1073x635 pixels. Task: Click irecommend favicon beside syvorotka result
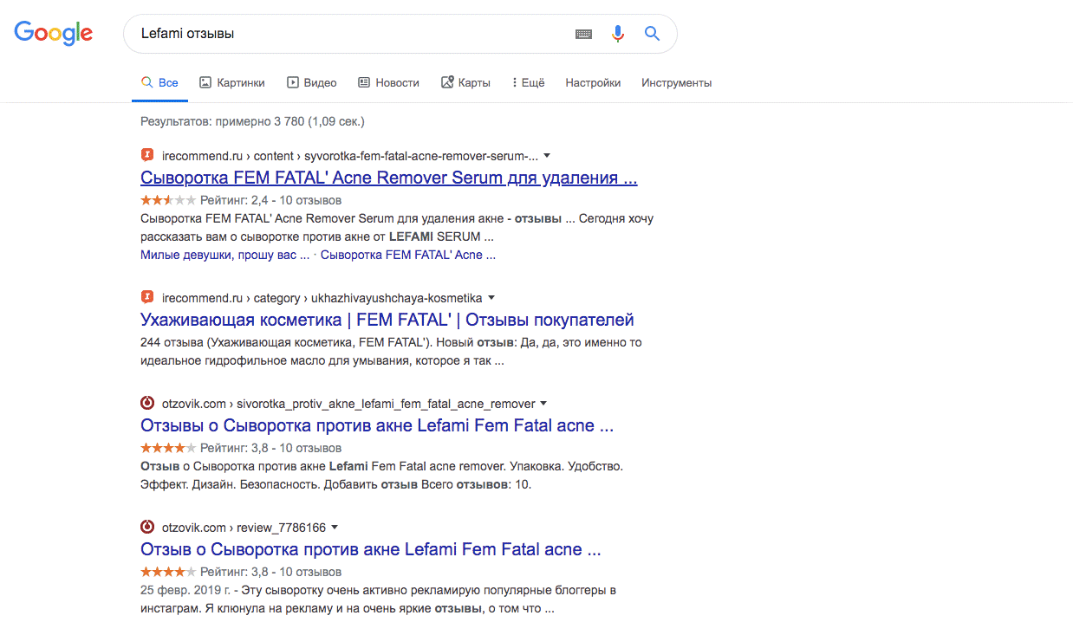147,156
